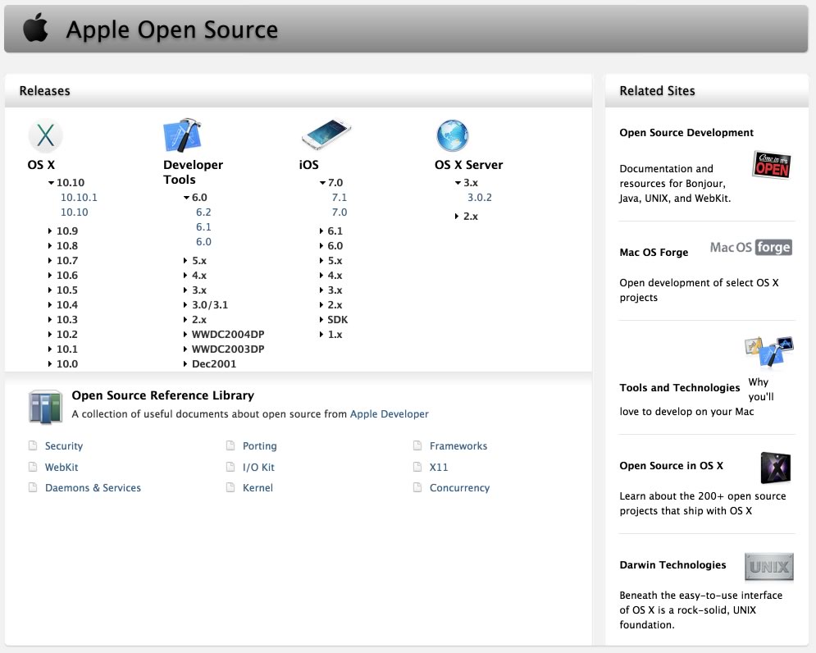Click the OS X release icon
This screenshot has height=653, width=816.
pyautogui.click(x=45, y=136)
